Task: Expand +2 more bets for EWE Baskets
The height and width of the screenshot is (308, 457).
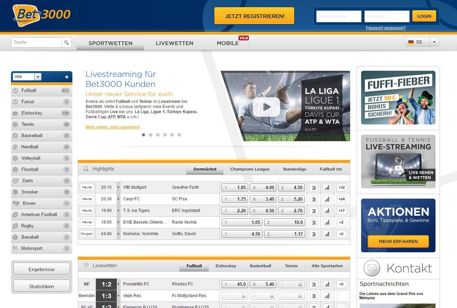Action: click(x=342, y=222)
